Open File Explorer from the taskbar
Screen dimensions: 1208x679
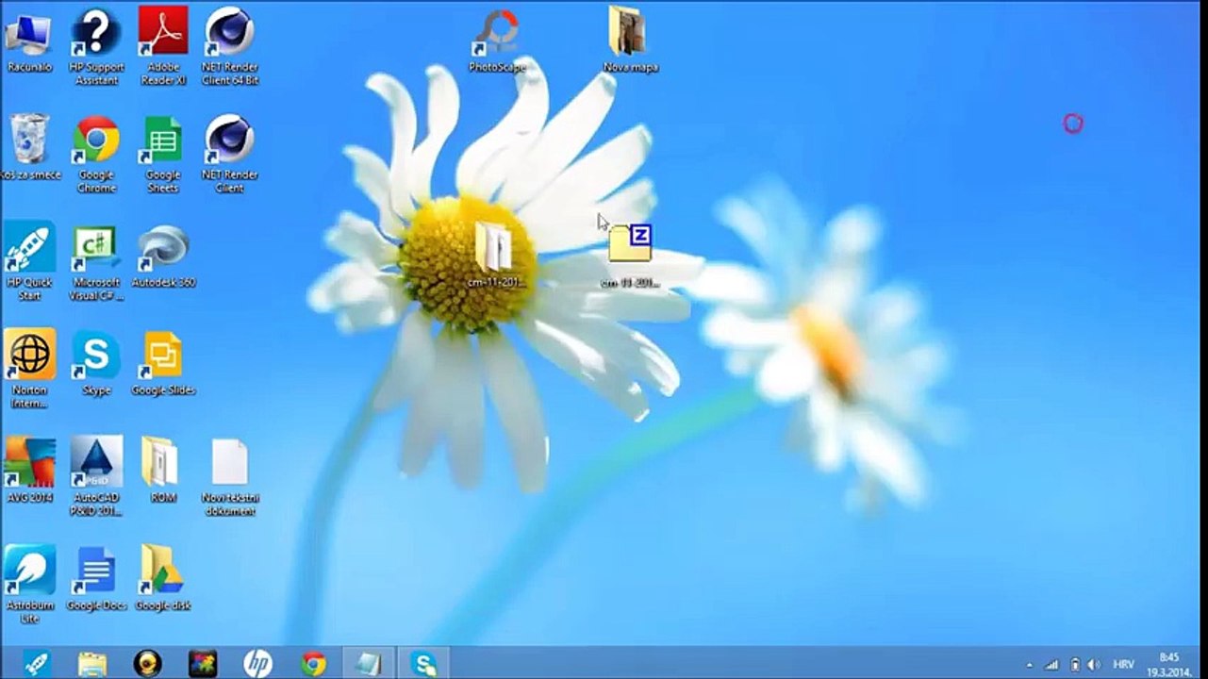(x=92, y=663)
